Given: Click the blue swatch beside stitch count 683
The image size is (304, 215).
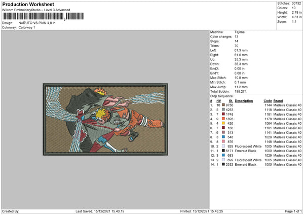Looking at the screenshot, I should point(223,155).
